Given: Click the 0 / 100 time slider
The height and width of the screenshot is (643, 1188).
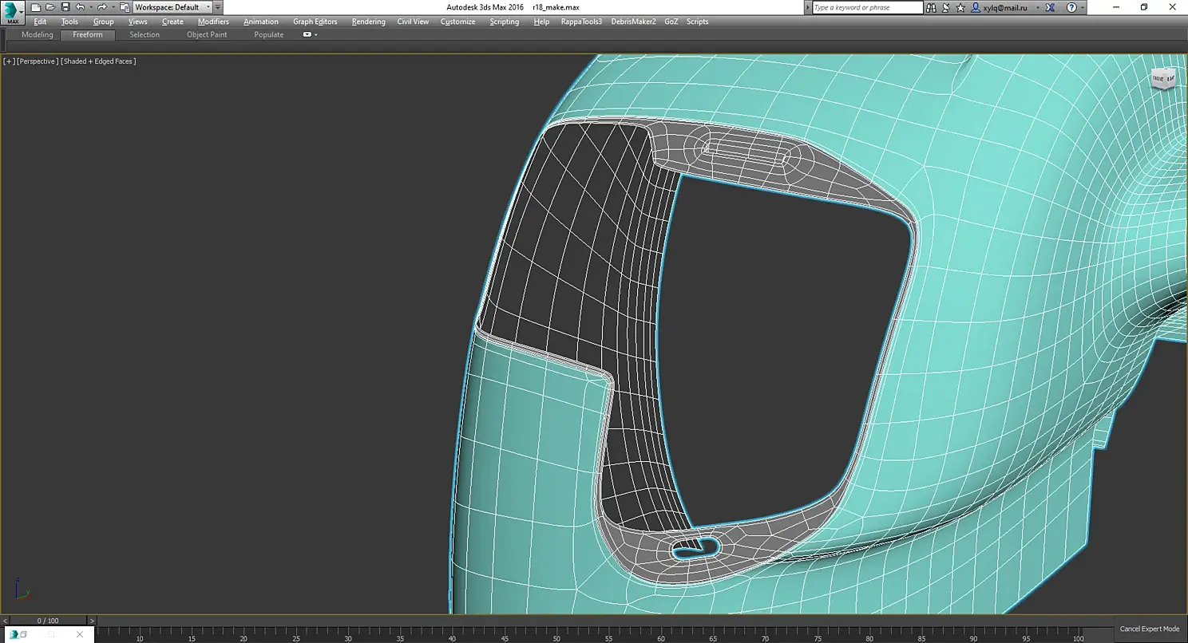Looking at the screenshot, I should pos(48,621).
